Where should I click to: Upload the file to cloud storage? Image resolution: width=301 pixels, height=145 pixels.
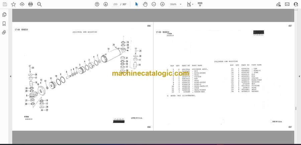[x=22, y=4]
